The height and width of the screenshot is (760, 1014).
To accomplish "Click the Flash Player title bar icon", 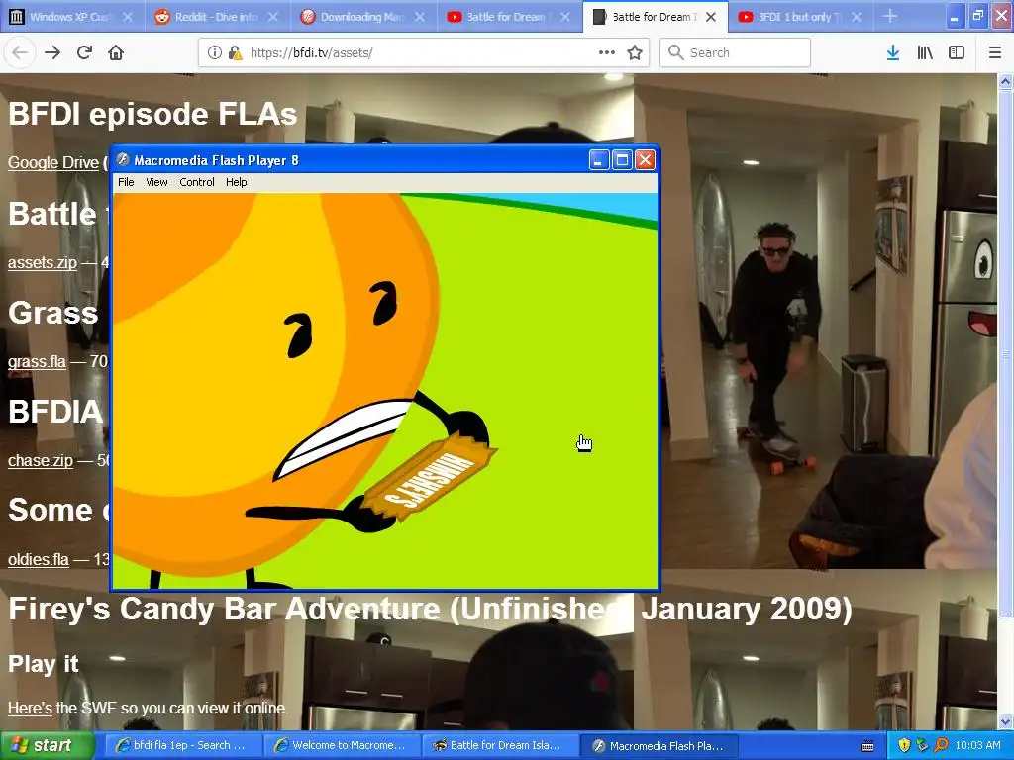I will [123, 159].
